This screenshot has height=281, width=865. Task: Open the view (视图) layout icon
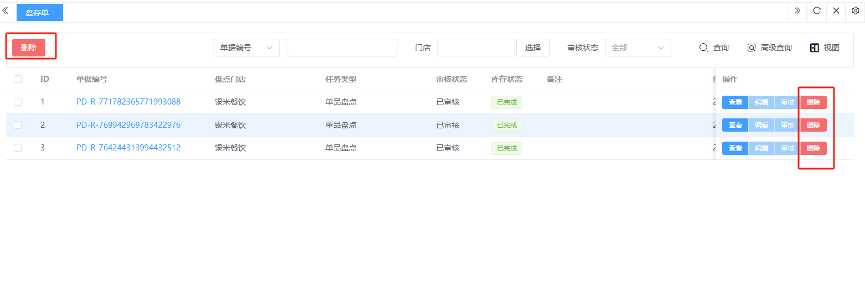(815, 48)
